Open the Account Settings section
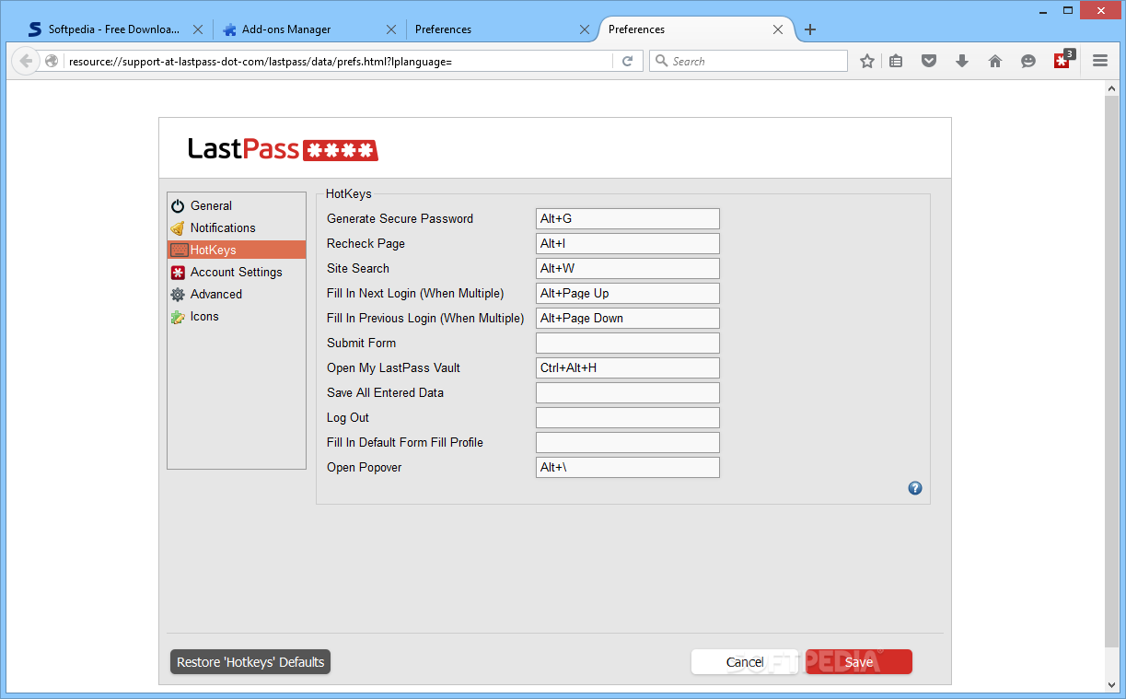Image resolution: width=1126 pixels, height=699 pixels. pyautogui.click(x=237, y=272)
